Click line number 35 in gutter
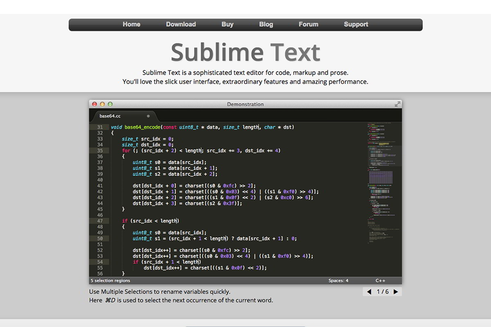 click(x=100, y=150)
